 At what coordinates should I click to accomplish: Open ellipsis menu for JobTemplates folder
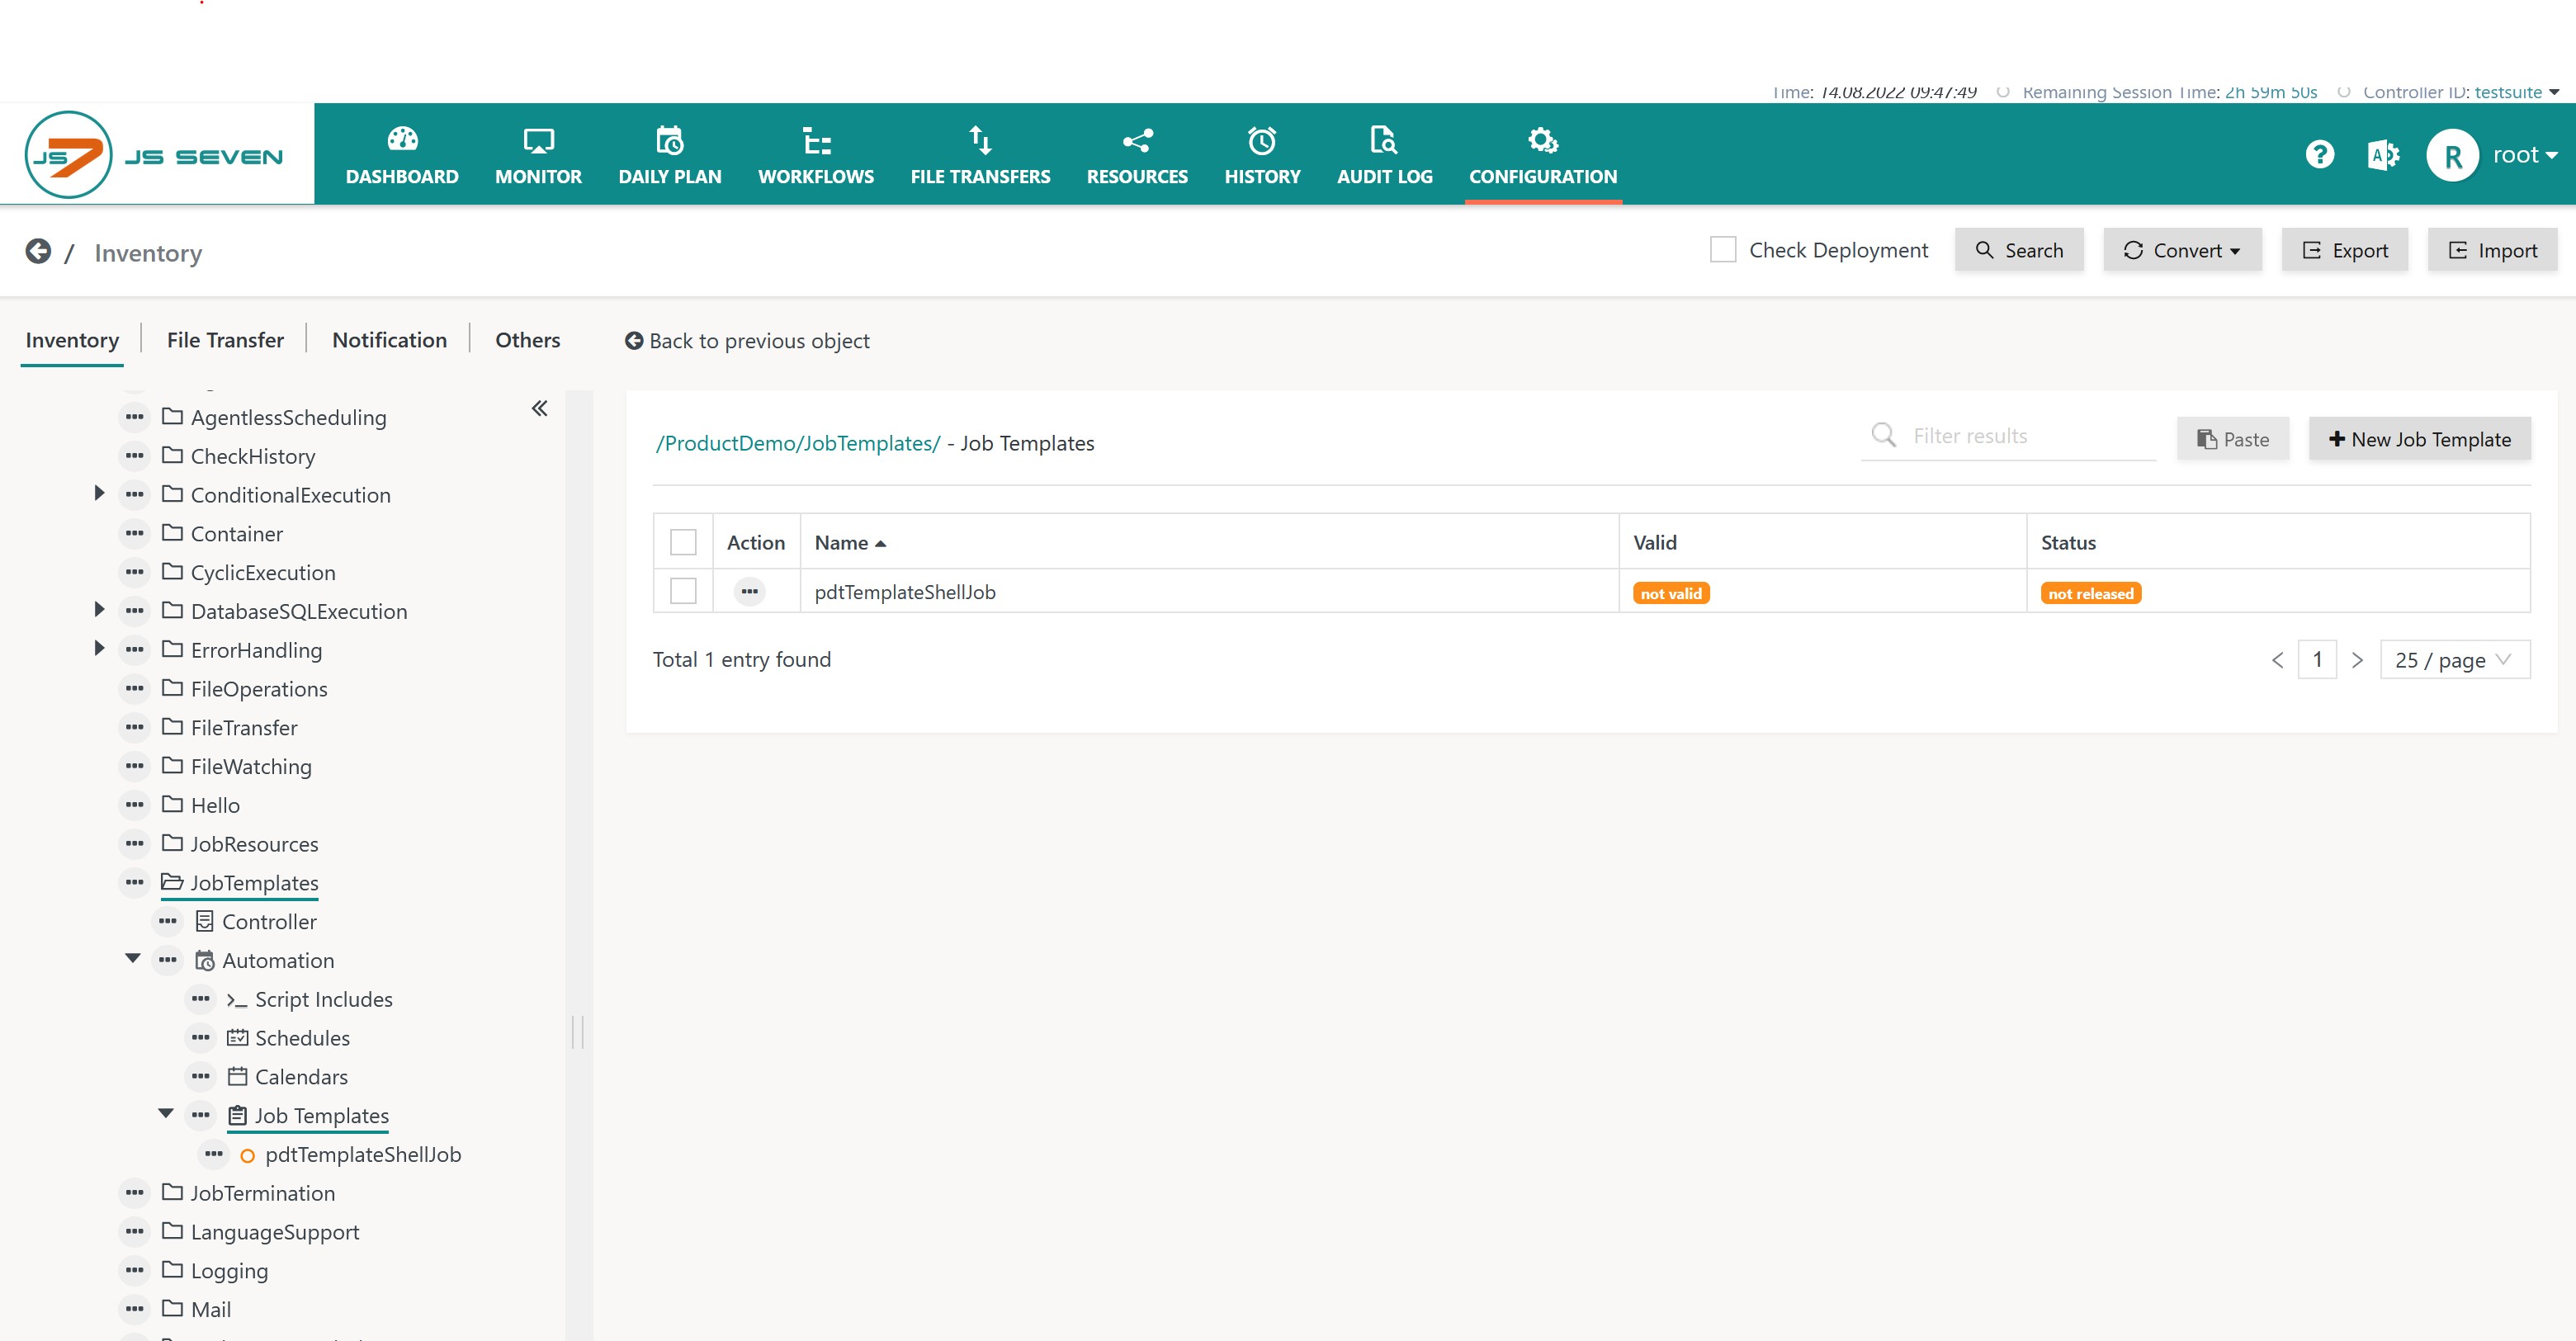[x=135, y=882]
